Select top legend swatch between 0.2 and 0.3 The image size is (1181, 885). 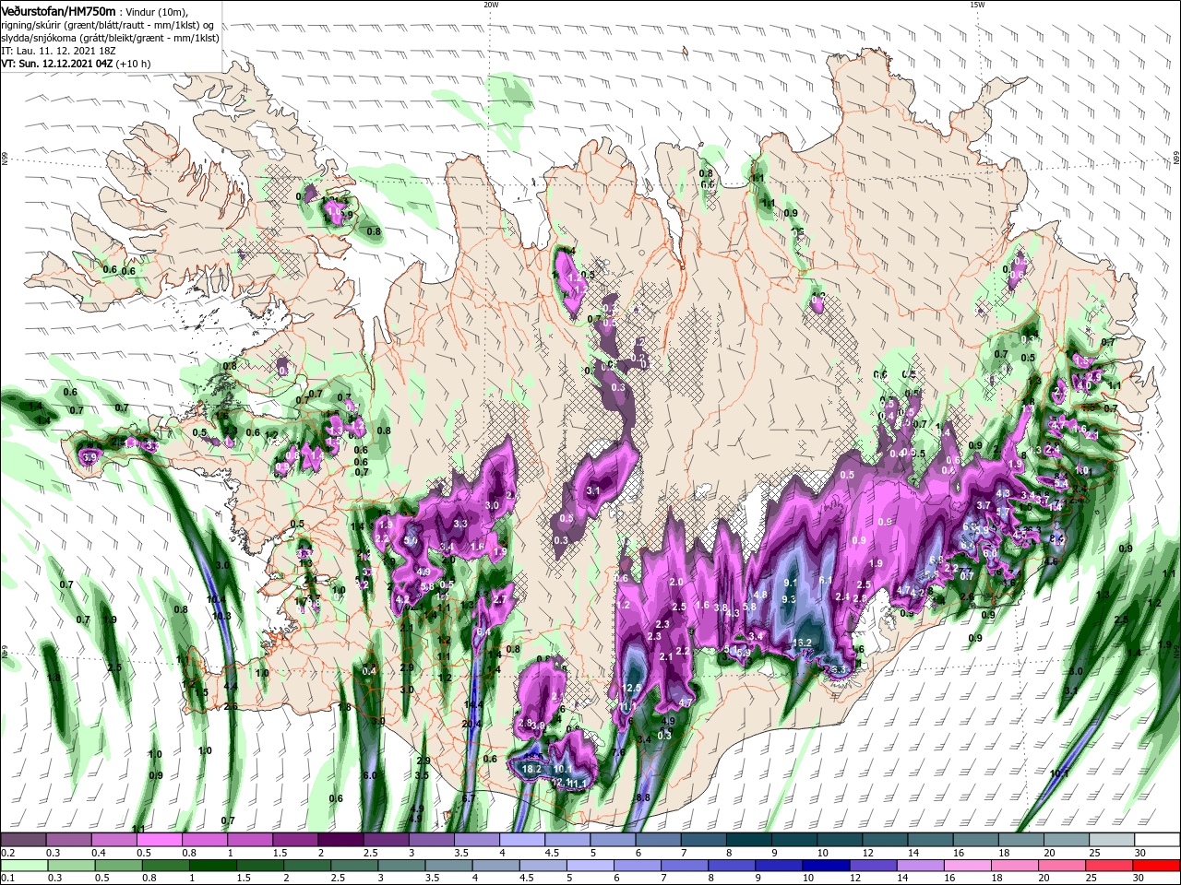tap(23, 840)
